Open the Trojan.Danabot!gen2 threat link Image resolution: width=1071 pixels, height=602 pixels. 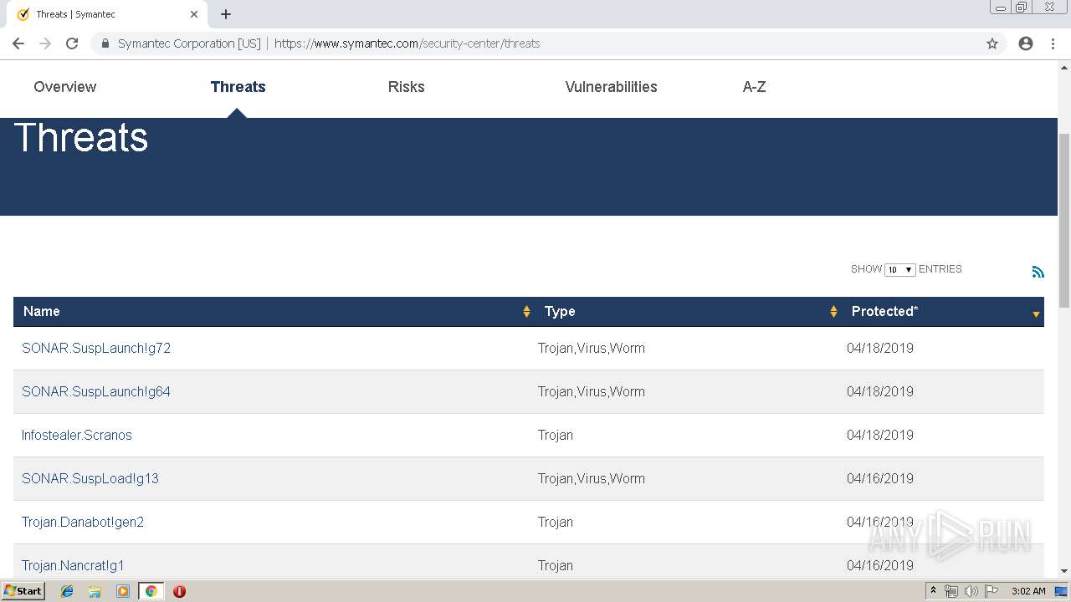(x=83, y=523)
